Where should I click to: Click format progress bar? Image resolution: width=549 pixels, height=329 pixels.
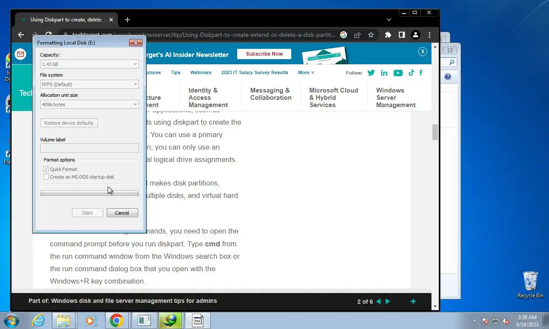(x=89, y=193)
